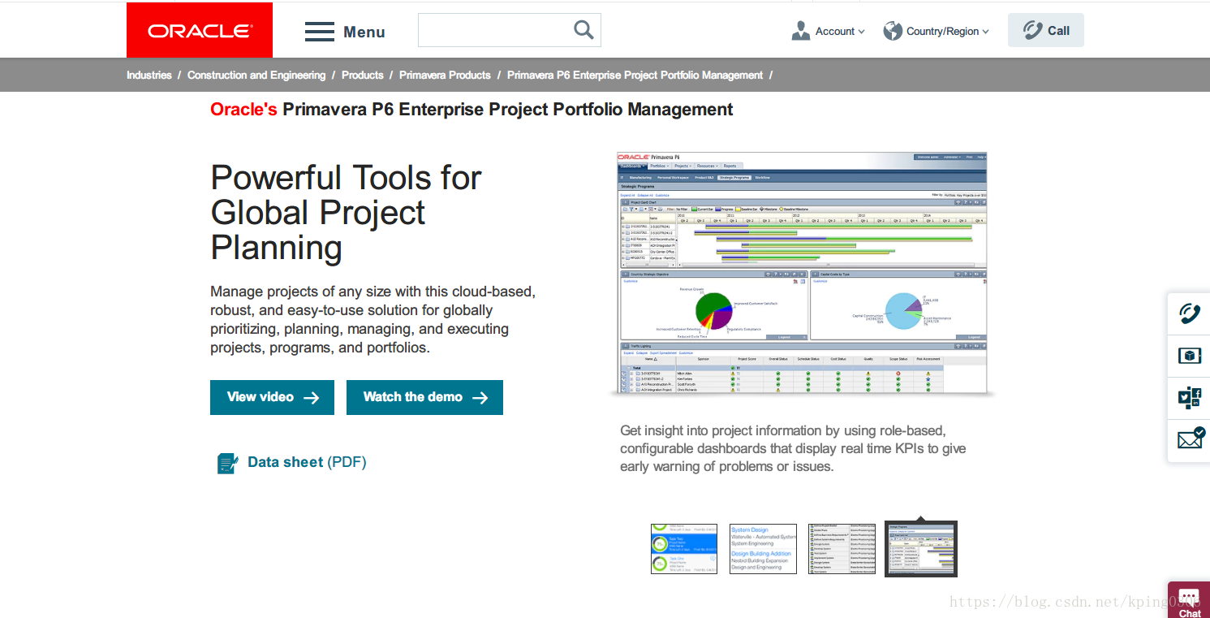Image resolution: width=1210 pixels, height=618 pixels.
Task: Click the Account person icon
Action: pyautogui.click(x=801, y=31)
